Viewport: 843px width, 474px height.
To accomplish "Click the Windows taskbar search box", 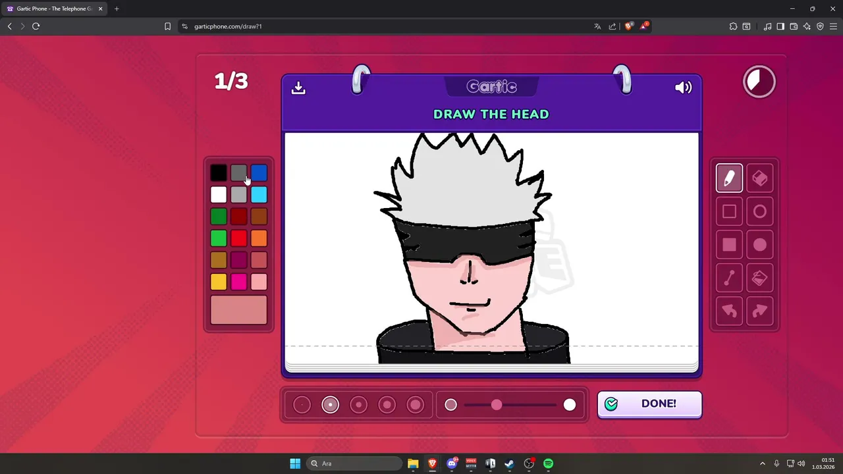I will coord(356,463).
